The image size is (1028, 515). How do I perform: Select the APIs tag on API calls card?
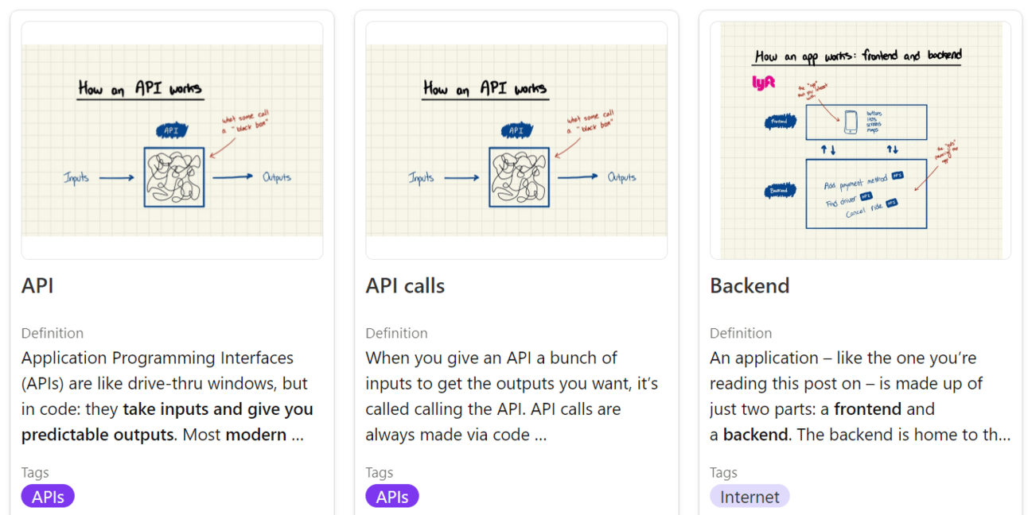pos(392,497)
